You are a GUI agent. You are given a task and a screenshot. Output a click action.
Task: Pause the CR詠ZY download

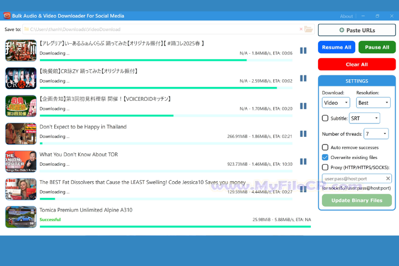point(303,78)
